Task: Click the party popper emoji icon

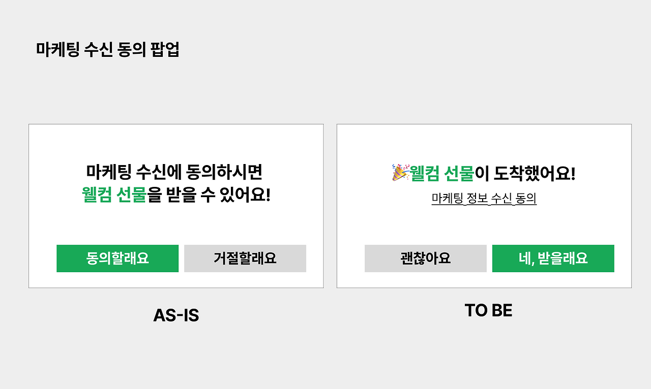Action: pyautogui.click(x=400, y=173)
